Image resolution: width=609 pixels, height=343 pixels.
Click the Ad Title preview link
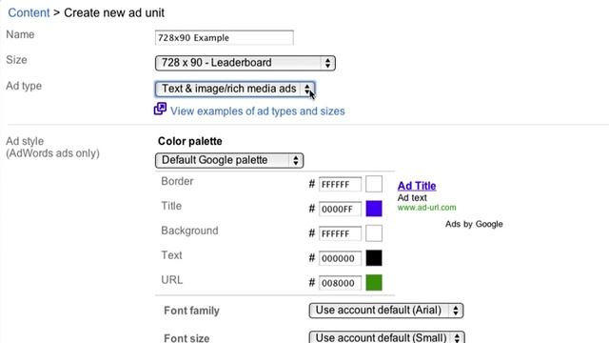[x=417, y=186]
